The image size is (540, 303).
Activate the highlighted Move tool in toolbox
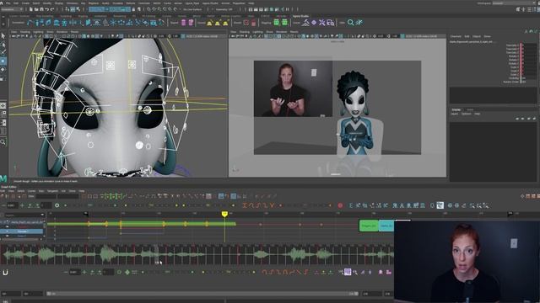click(3, 61)
